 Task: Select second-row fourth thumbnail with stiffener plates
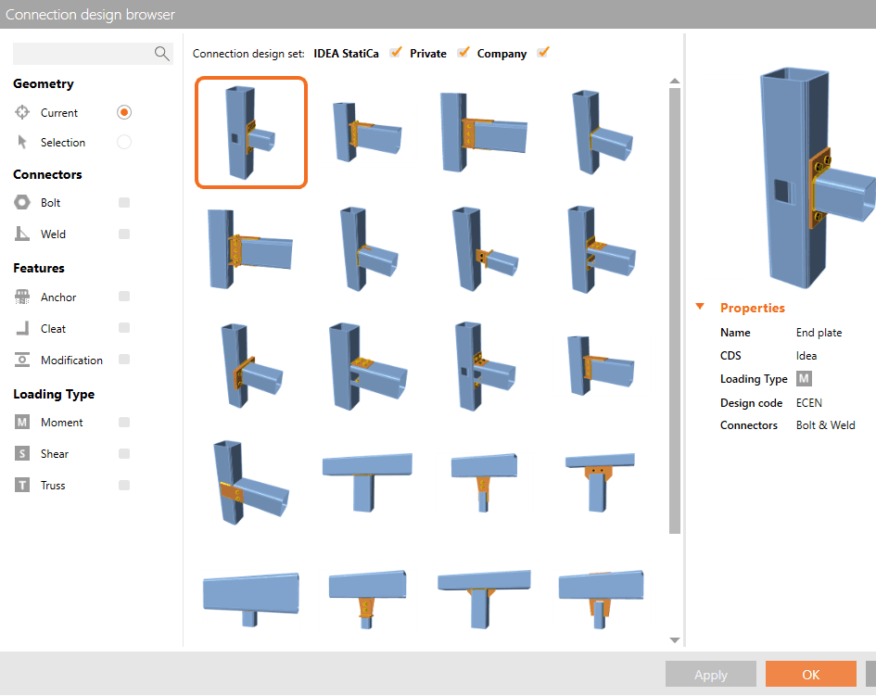[x=601, y=249]
